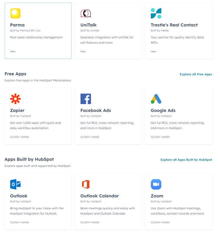Select the Zapier app title
Viewport: 220px width, 232px height.
pos(17,110)
